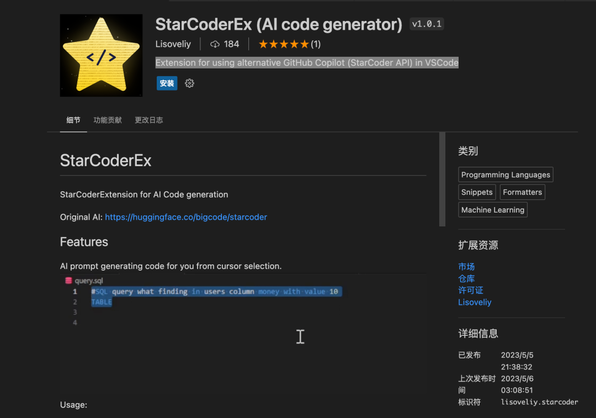Screen dimensions: 596x418
Task: Click the 'AI prompt generating code' sentence
Action: (171, 266)
